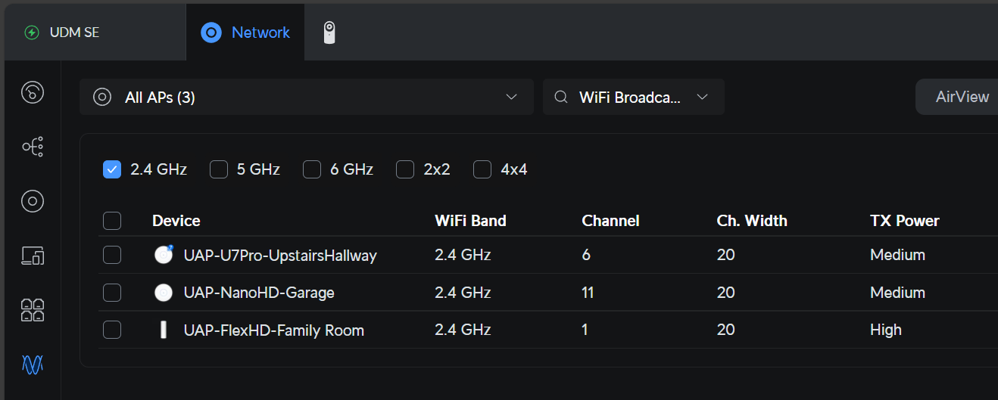Image resolution: width=998 pixels, height=400 pixels.
Task: Select the UAP-NanoHD-Garage row checkbox
Action: pos(112,293)
